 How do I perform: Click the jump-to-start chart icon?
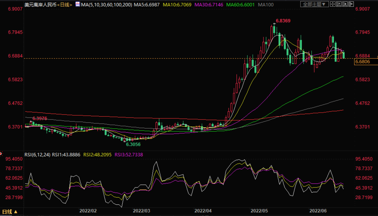coord(339,4)
